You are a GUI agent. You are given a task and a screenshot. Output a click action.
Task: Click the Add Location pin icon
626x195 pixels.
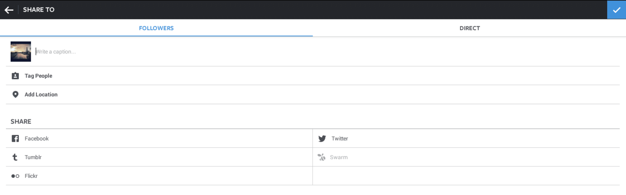[x=15, y=95]
